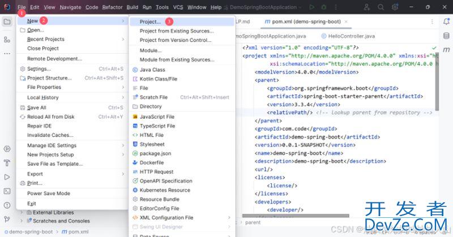Open the Terminal tool window icon

point(7,191)
